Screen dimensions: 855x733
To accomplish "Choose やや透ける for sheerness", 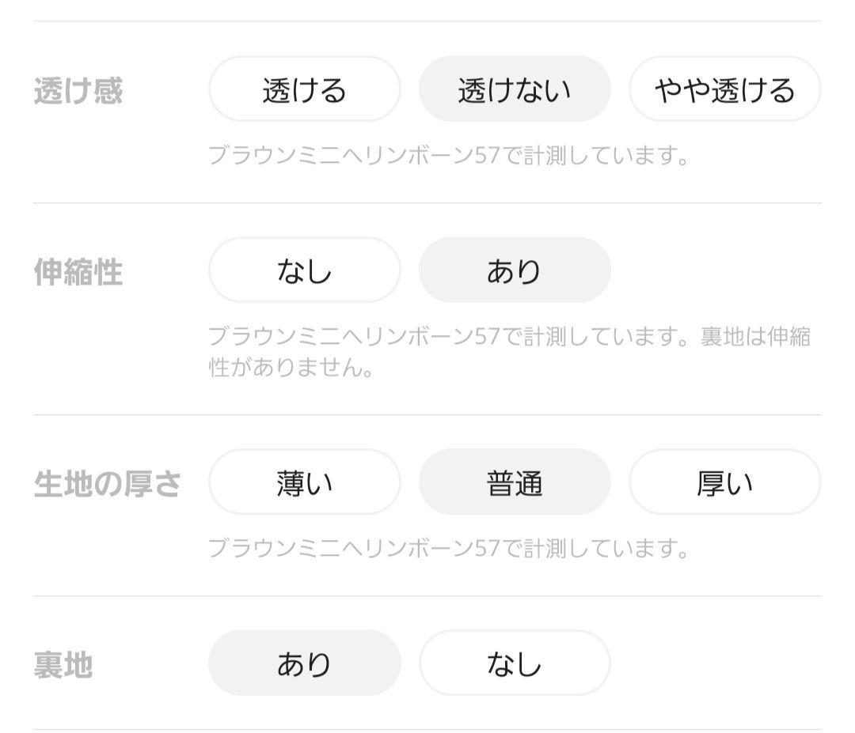I will [x=724, y=89].
